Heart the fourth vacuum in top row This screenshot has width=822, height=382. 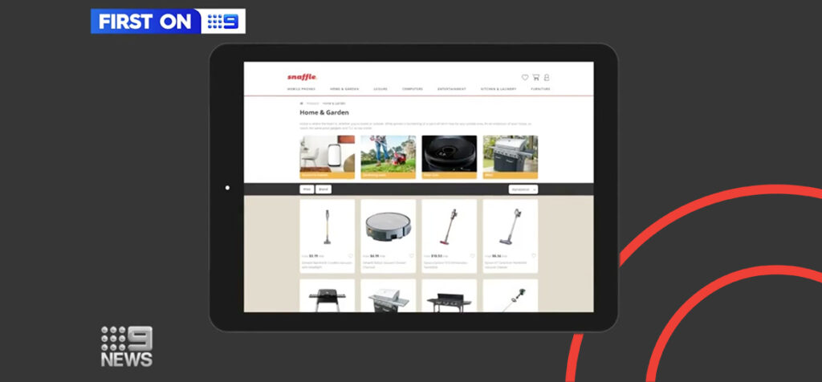[x=532, y=256]
